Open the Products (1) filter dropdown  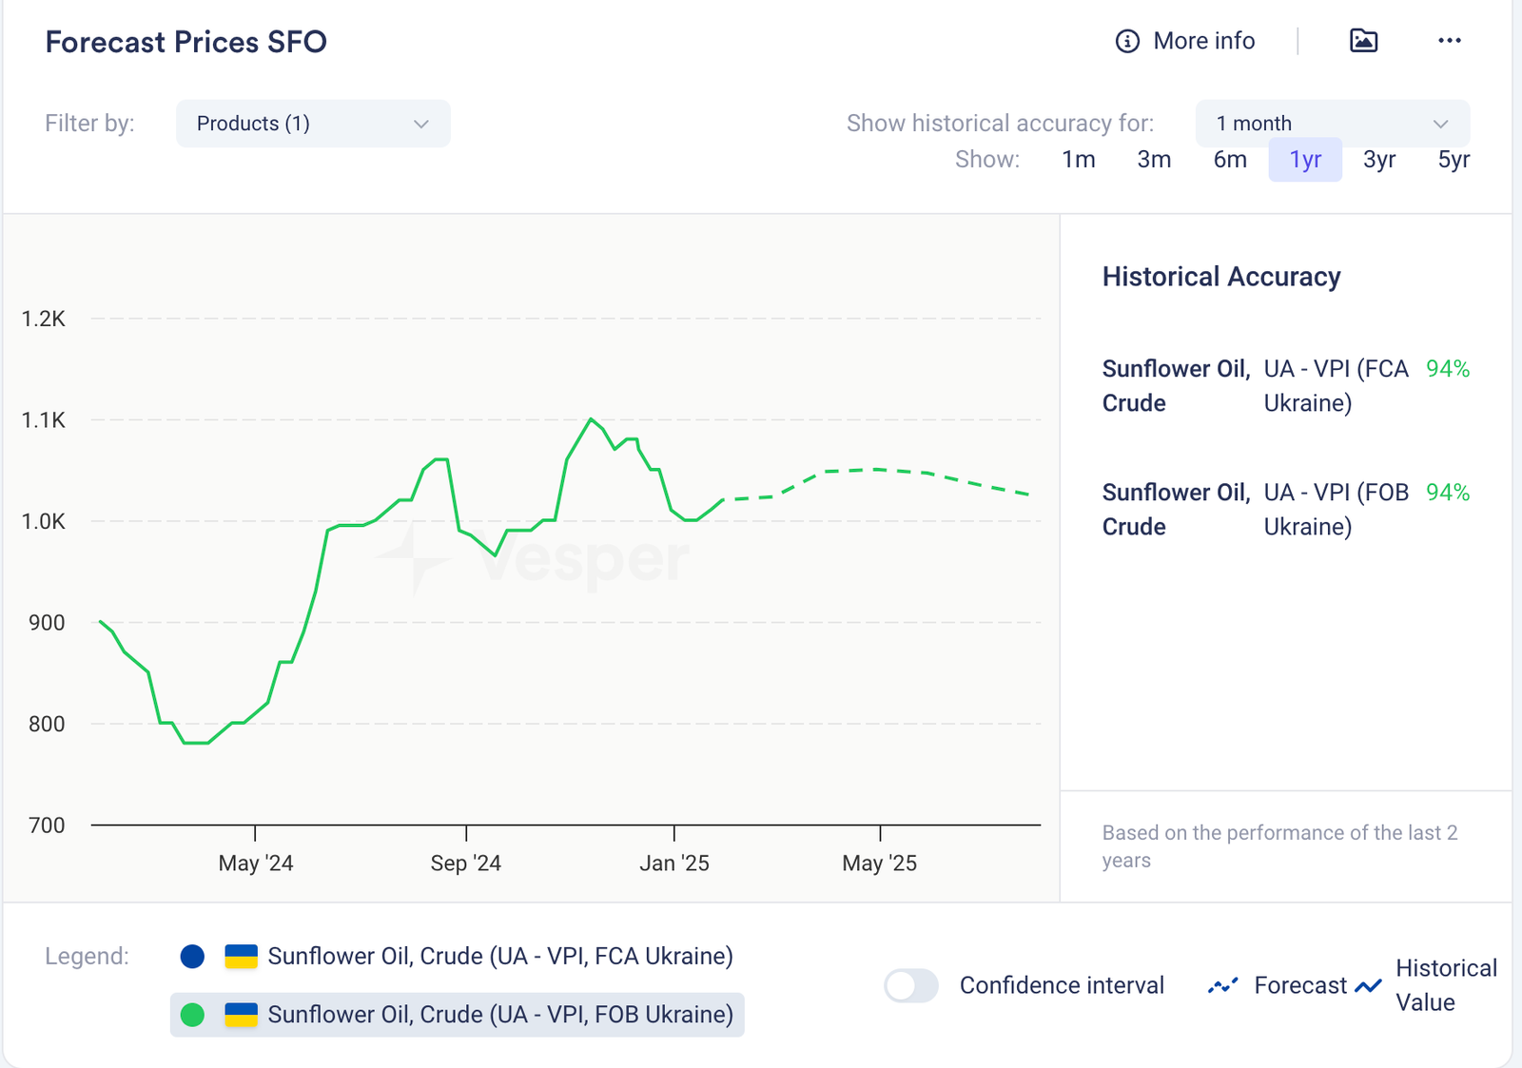pyautogui.click(x=312, y=124)
